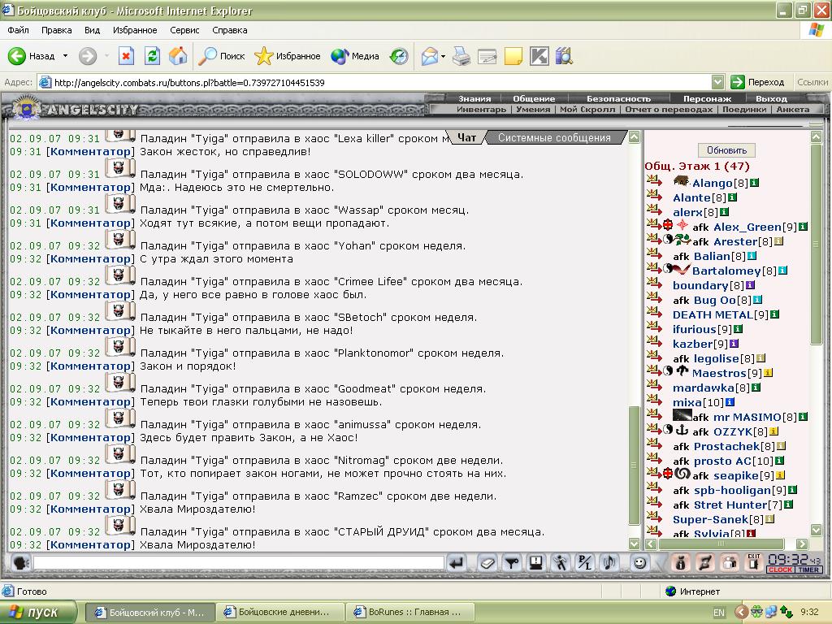This screenshot has height=624, width=832.
Task: Click the eraser clear-chat icon
Action: (x=487, y=562)
